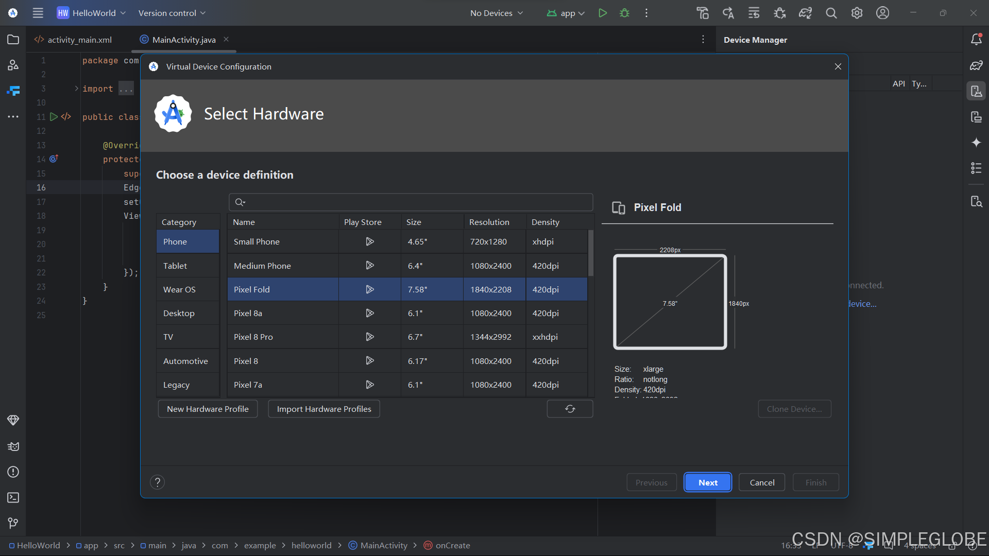The width and height of the screenshot is (989, 556).
Task: Open the Notifications bell icon
Action: (x=976, y=40)
